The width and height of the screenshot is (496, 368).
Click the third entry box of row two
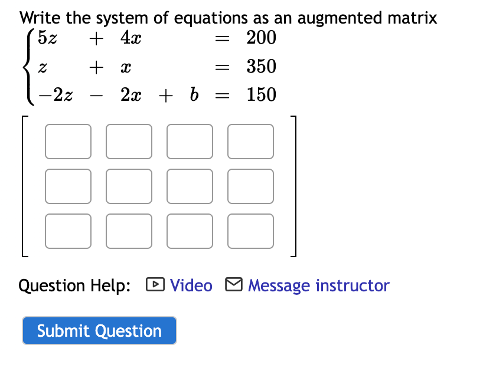[190, 186]
